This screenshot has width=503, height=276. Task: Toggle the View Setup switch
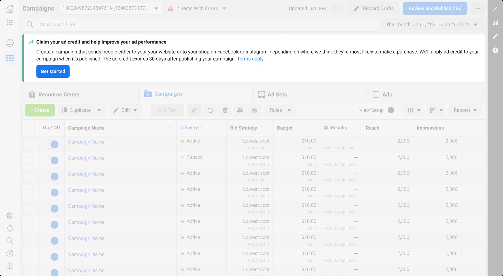point(393,110)
